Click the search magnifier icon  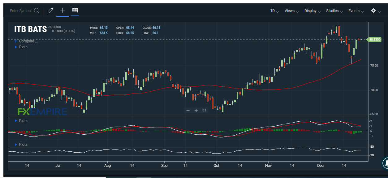[37, 11]
